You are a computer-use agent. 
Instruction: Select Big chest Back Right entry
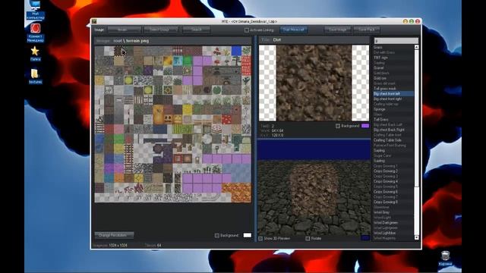pos(393,130)
